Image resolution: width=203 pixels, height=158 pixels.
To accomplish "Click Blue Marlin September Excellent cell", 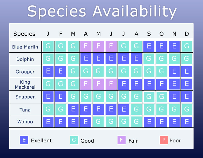I will pyautogui.click(x=149, y=46).
